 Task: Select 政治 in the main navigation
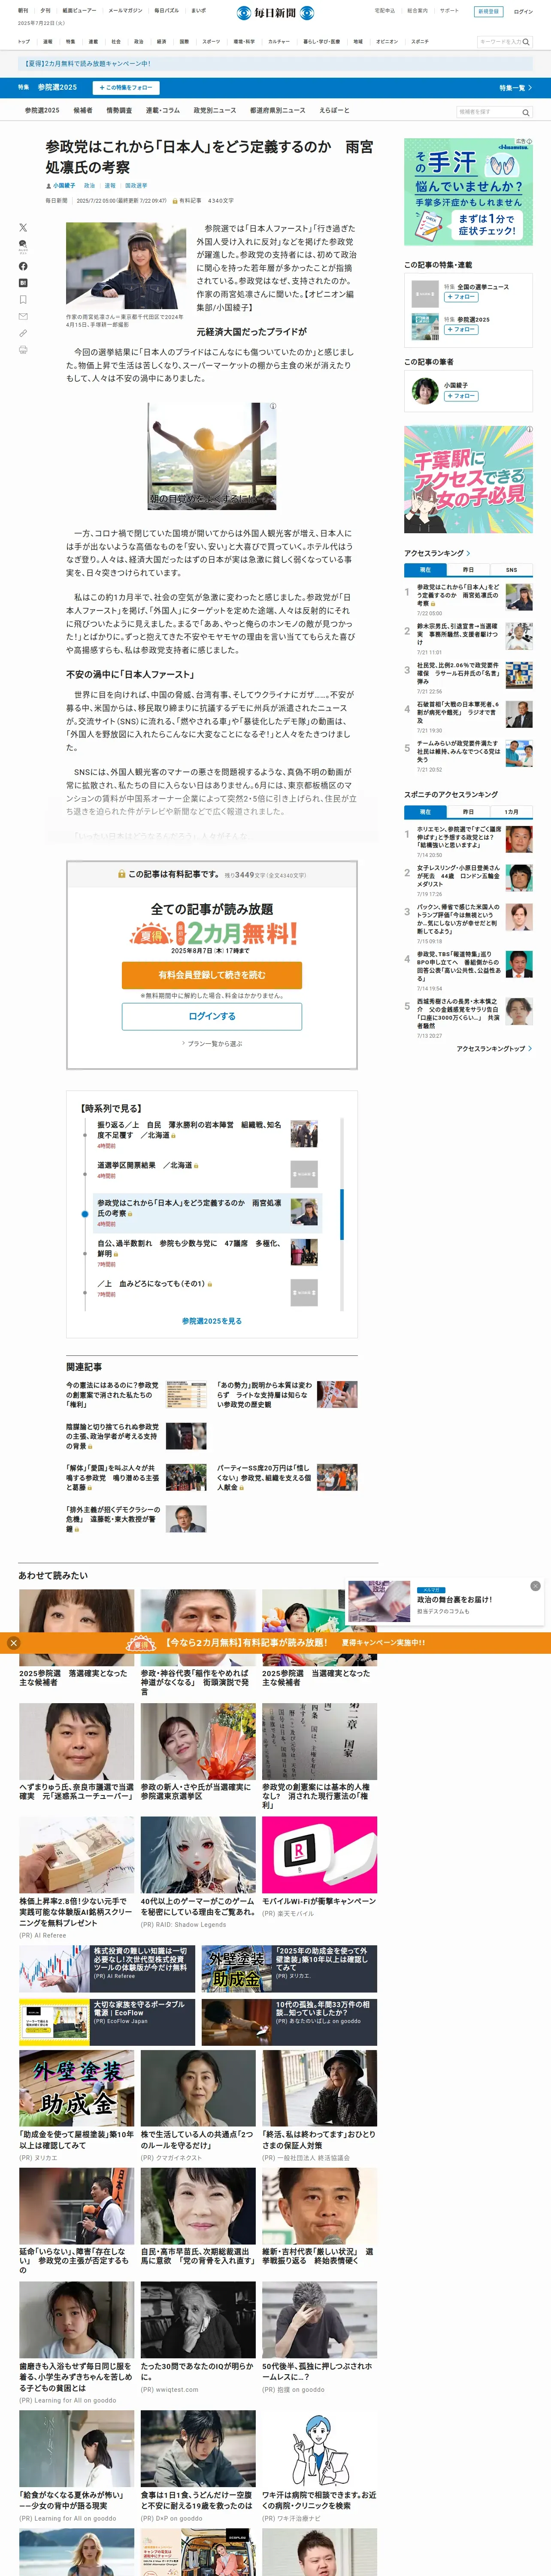coord(138,42)
